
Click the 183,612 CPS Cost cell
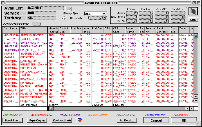(118, 46)
